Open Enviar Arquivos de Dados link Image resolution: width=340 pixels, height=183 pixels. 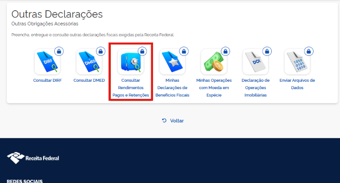(297, 84)
